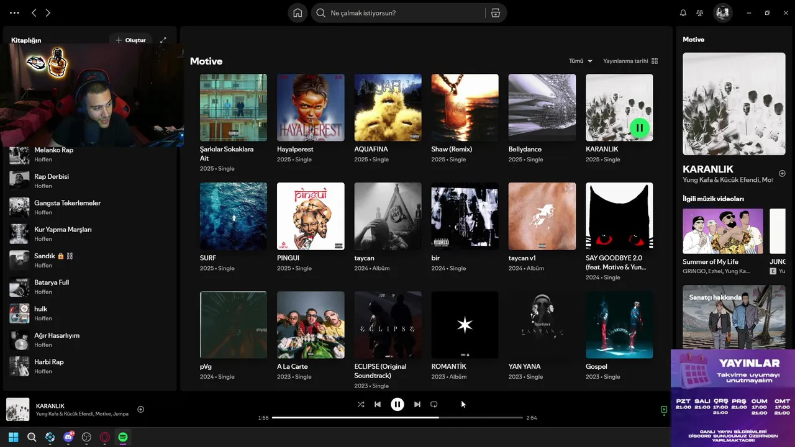Screen dimensions: 795x447
Task: Open the Ağır Hasarlıyım playlist
Action: 90,340
